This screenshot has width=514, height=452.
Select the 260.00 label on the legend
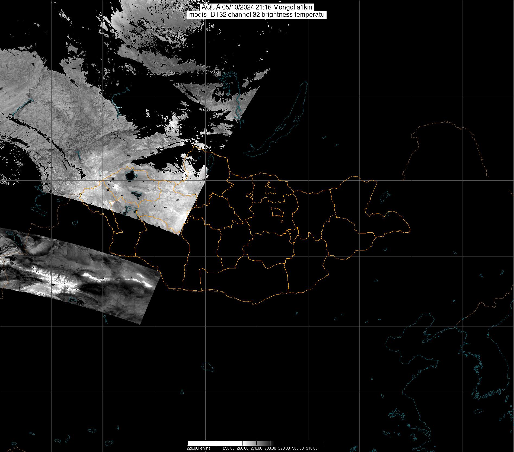243,448
